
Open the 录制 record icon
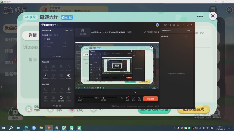pos(133,98)
